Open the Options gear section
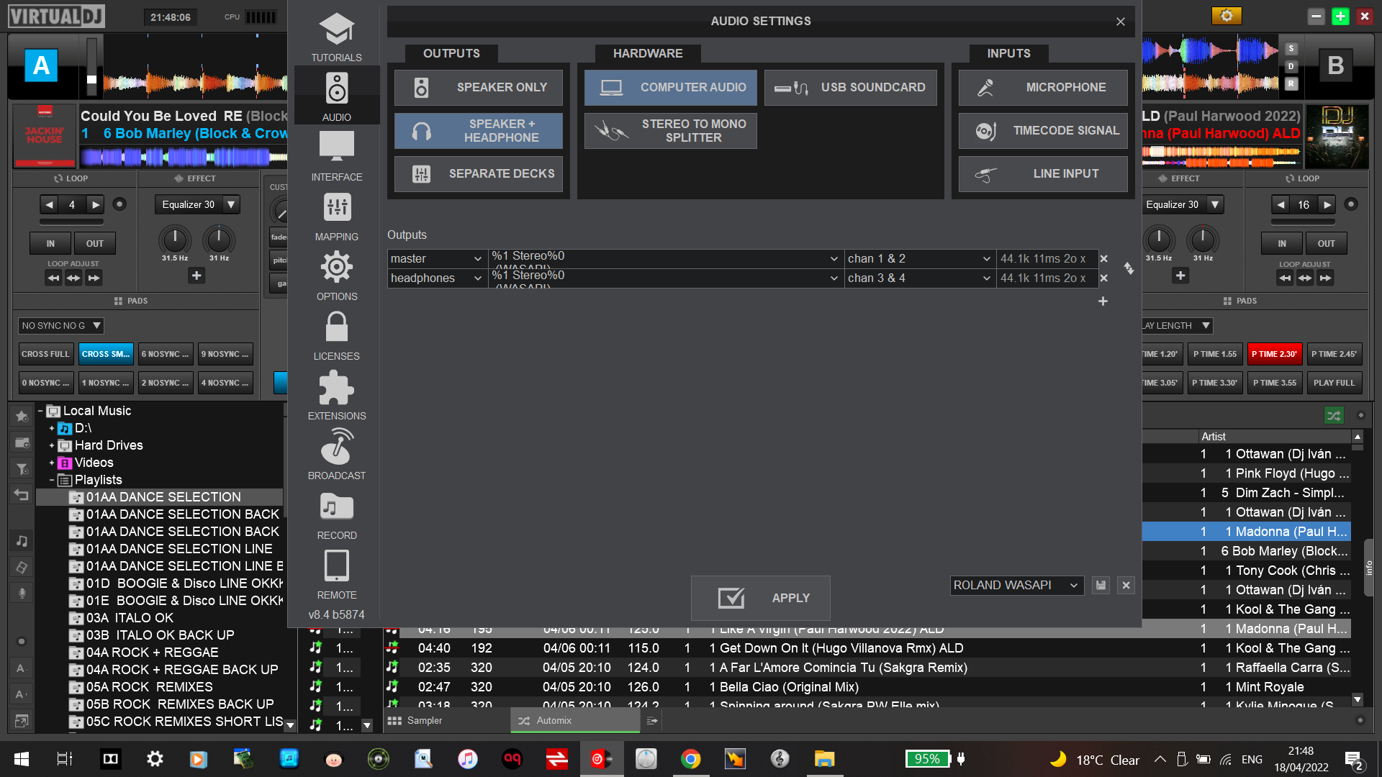Viewport: 1382px width, 777px height. pos(336,276)
